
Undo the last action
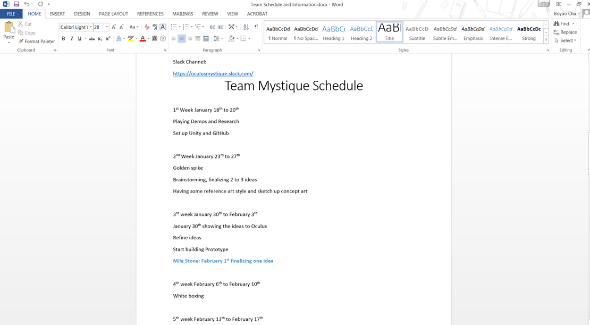pyautogui.click(x=27, y=4)
